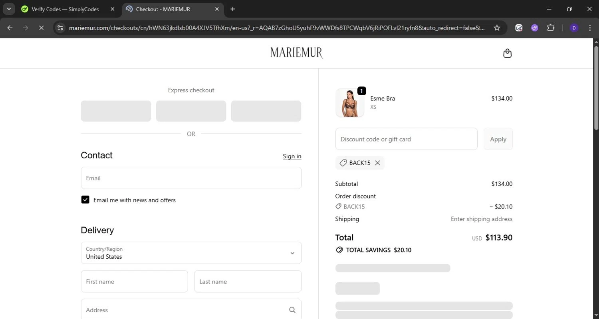Select the Checkout MARIEMUR tab

[x=173, y=9]
